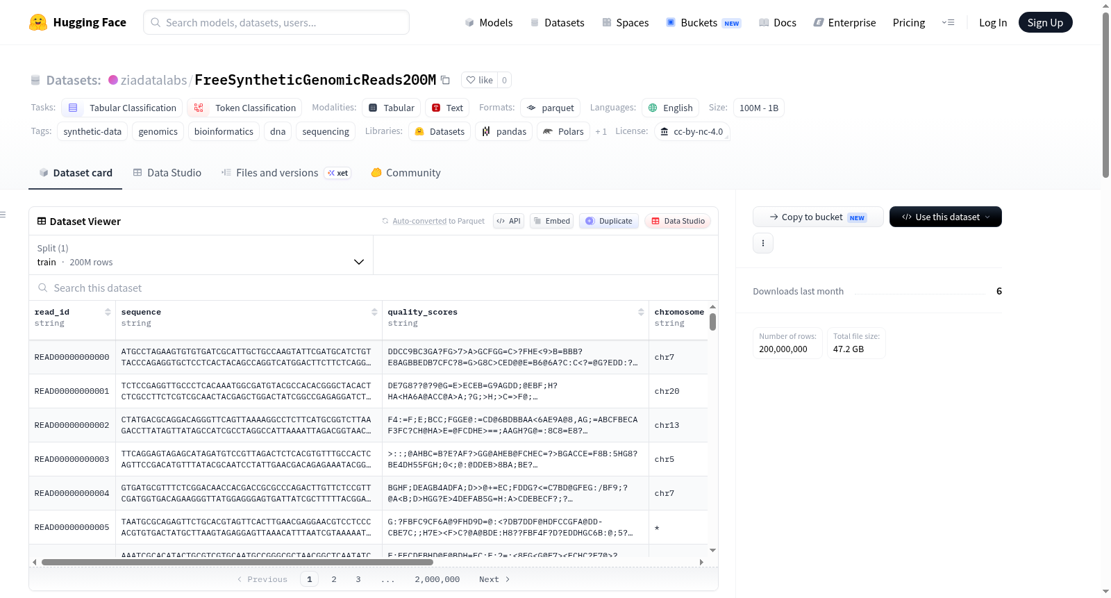Sort by quality_scores column sort arrows
1111x598 pixels.
(641, 312)
